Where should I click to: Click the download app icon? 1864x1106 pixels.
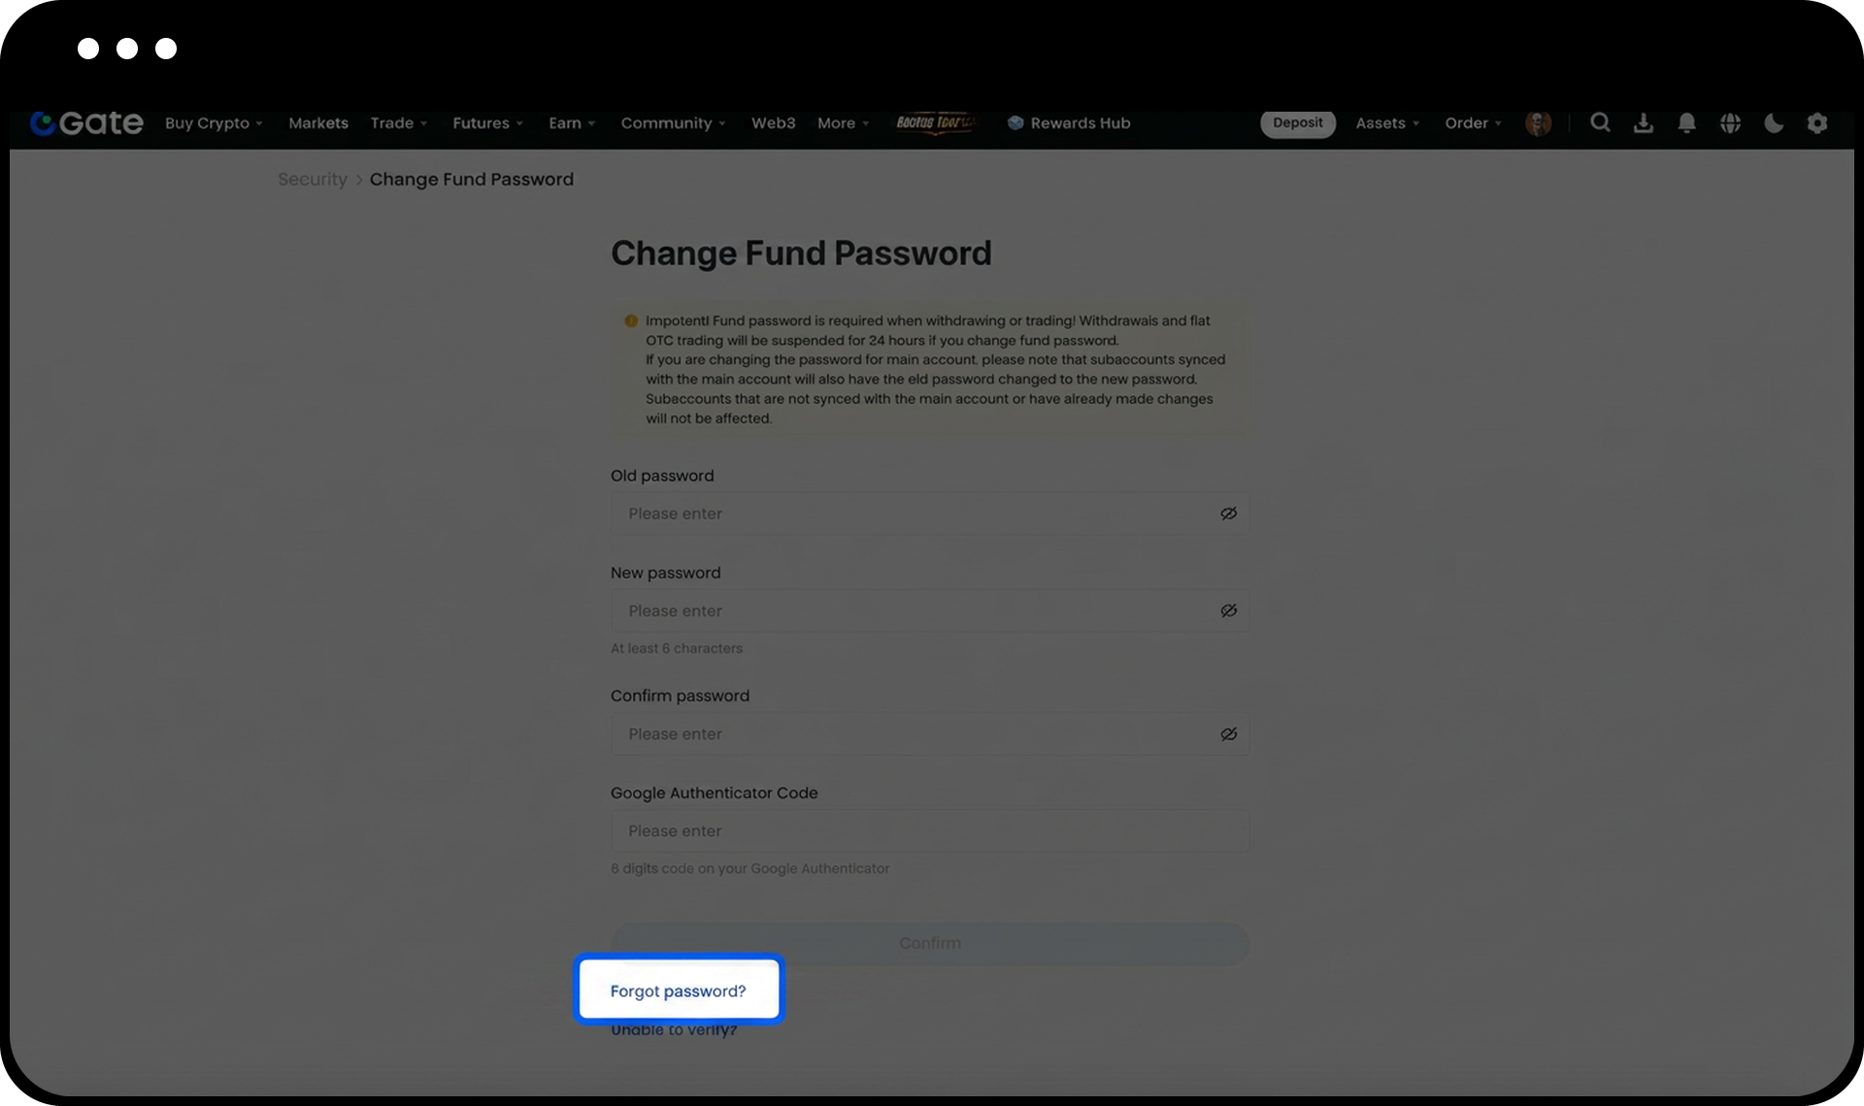click(1644, 123)
